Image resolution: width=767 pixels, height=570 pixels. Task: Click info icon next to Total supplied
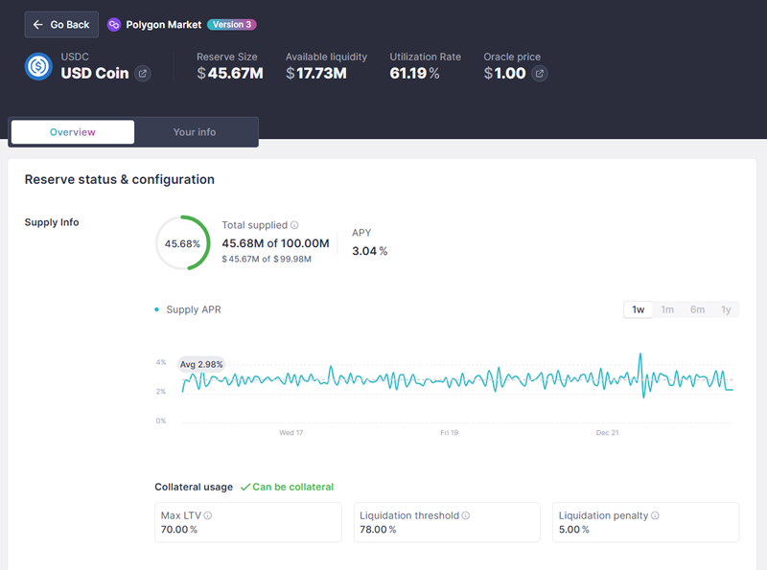point(294,225)
